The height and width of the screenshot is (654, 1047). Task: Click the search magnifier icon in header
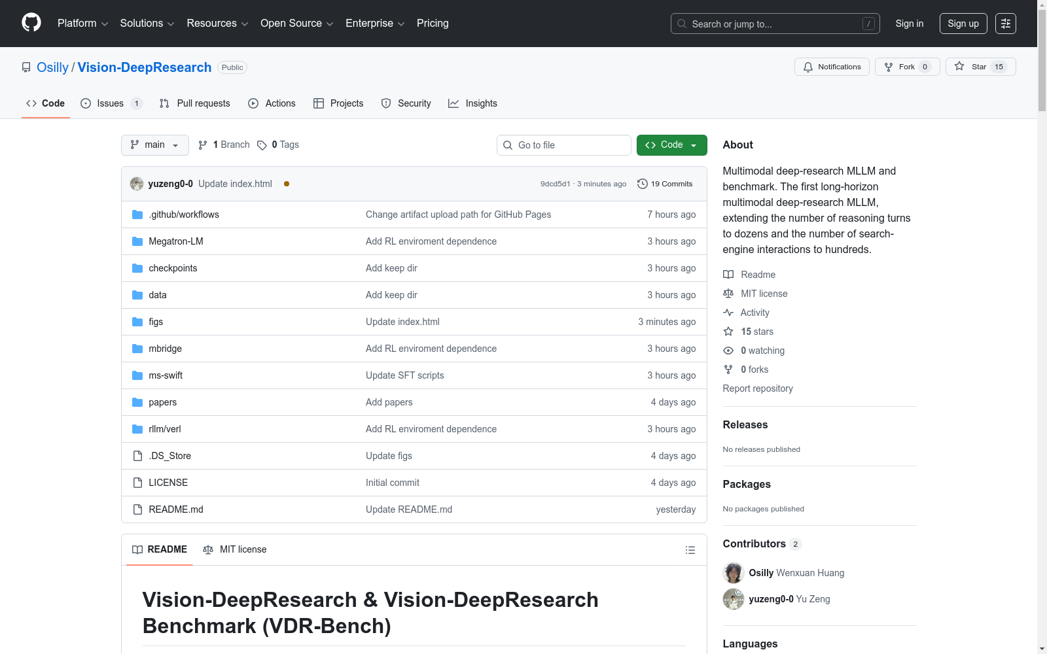pos(682,24)
